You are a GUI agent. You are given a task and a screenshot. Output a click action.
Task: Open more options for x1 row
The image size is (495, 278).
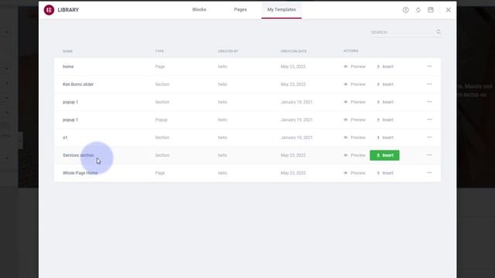point(429,137)
